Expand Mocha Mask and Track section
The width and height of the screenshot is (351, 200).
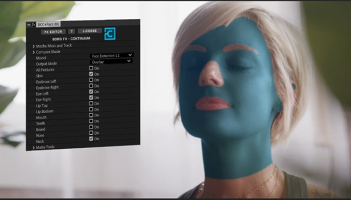point(33,46)
